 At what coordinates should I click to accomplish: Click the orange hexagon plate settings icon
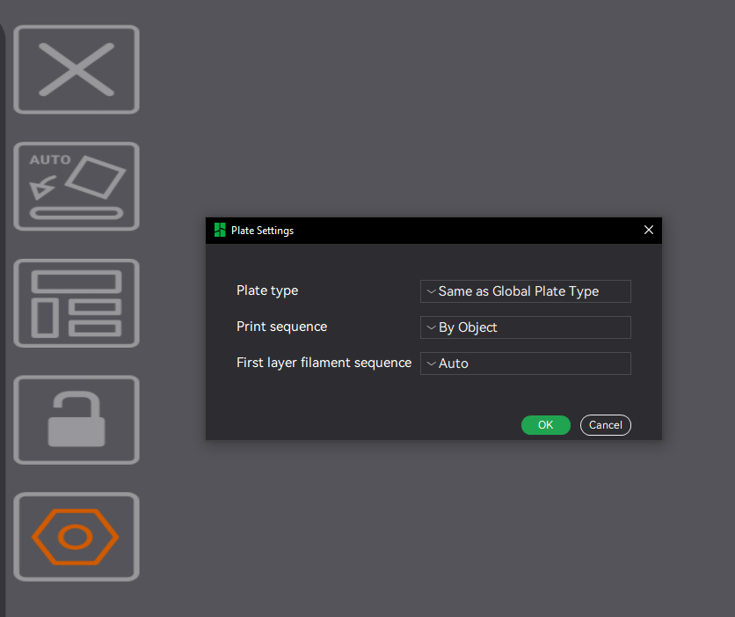tap(76, 537)
